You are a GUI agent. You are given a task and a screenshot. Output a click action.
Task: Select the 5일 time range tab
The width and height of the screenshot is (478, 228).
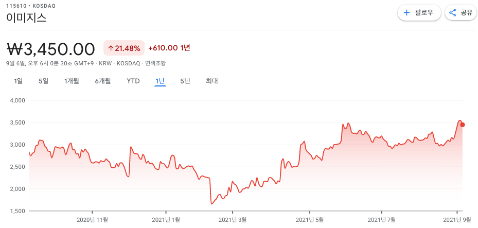(44, 81)
